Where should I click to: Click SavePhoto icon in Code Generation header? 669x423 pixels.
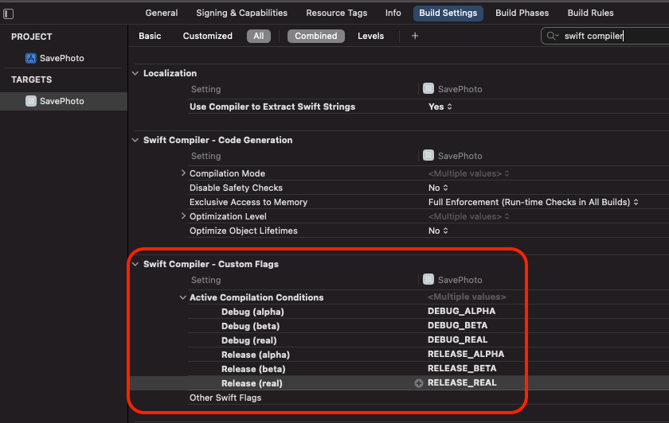(428, 156)
